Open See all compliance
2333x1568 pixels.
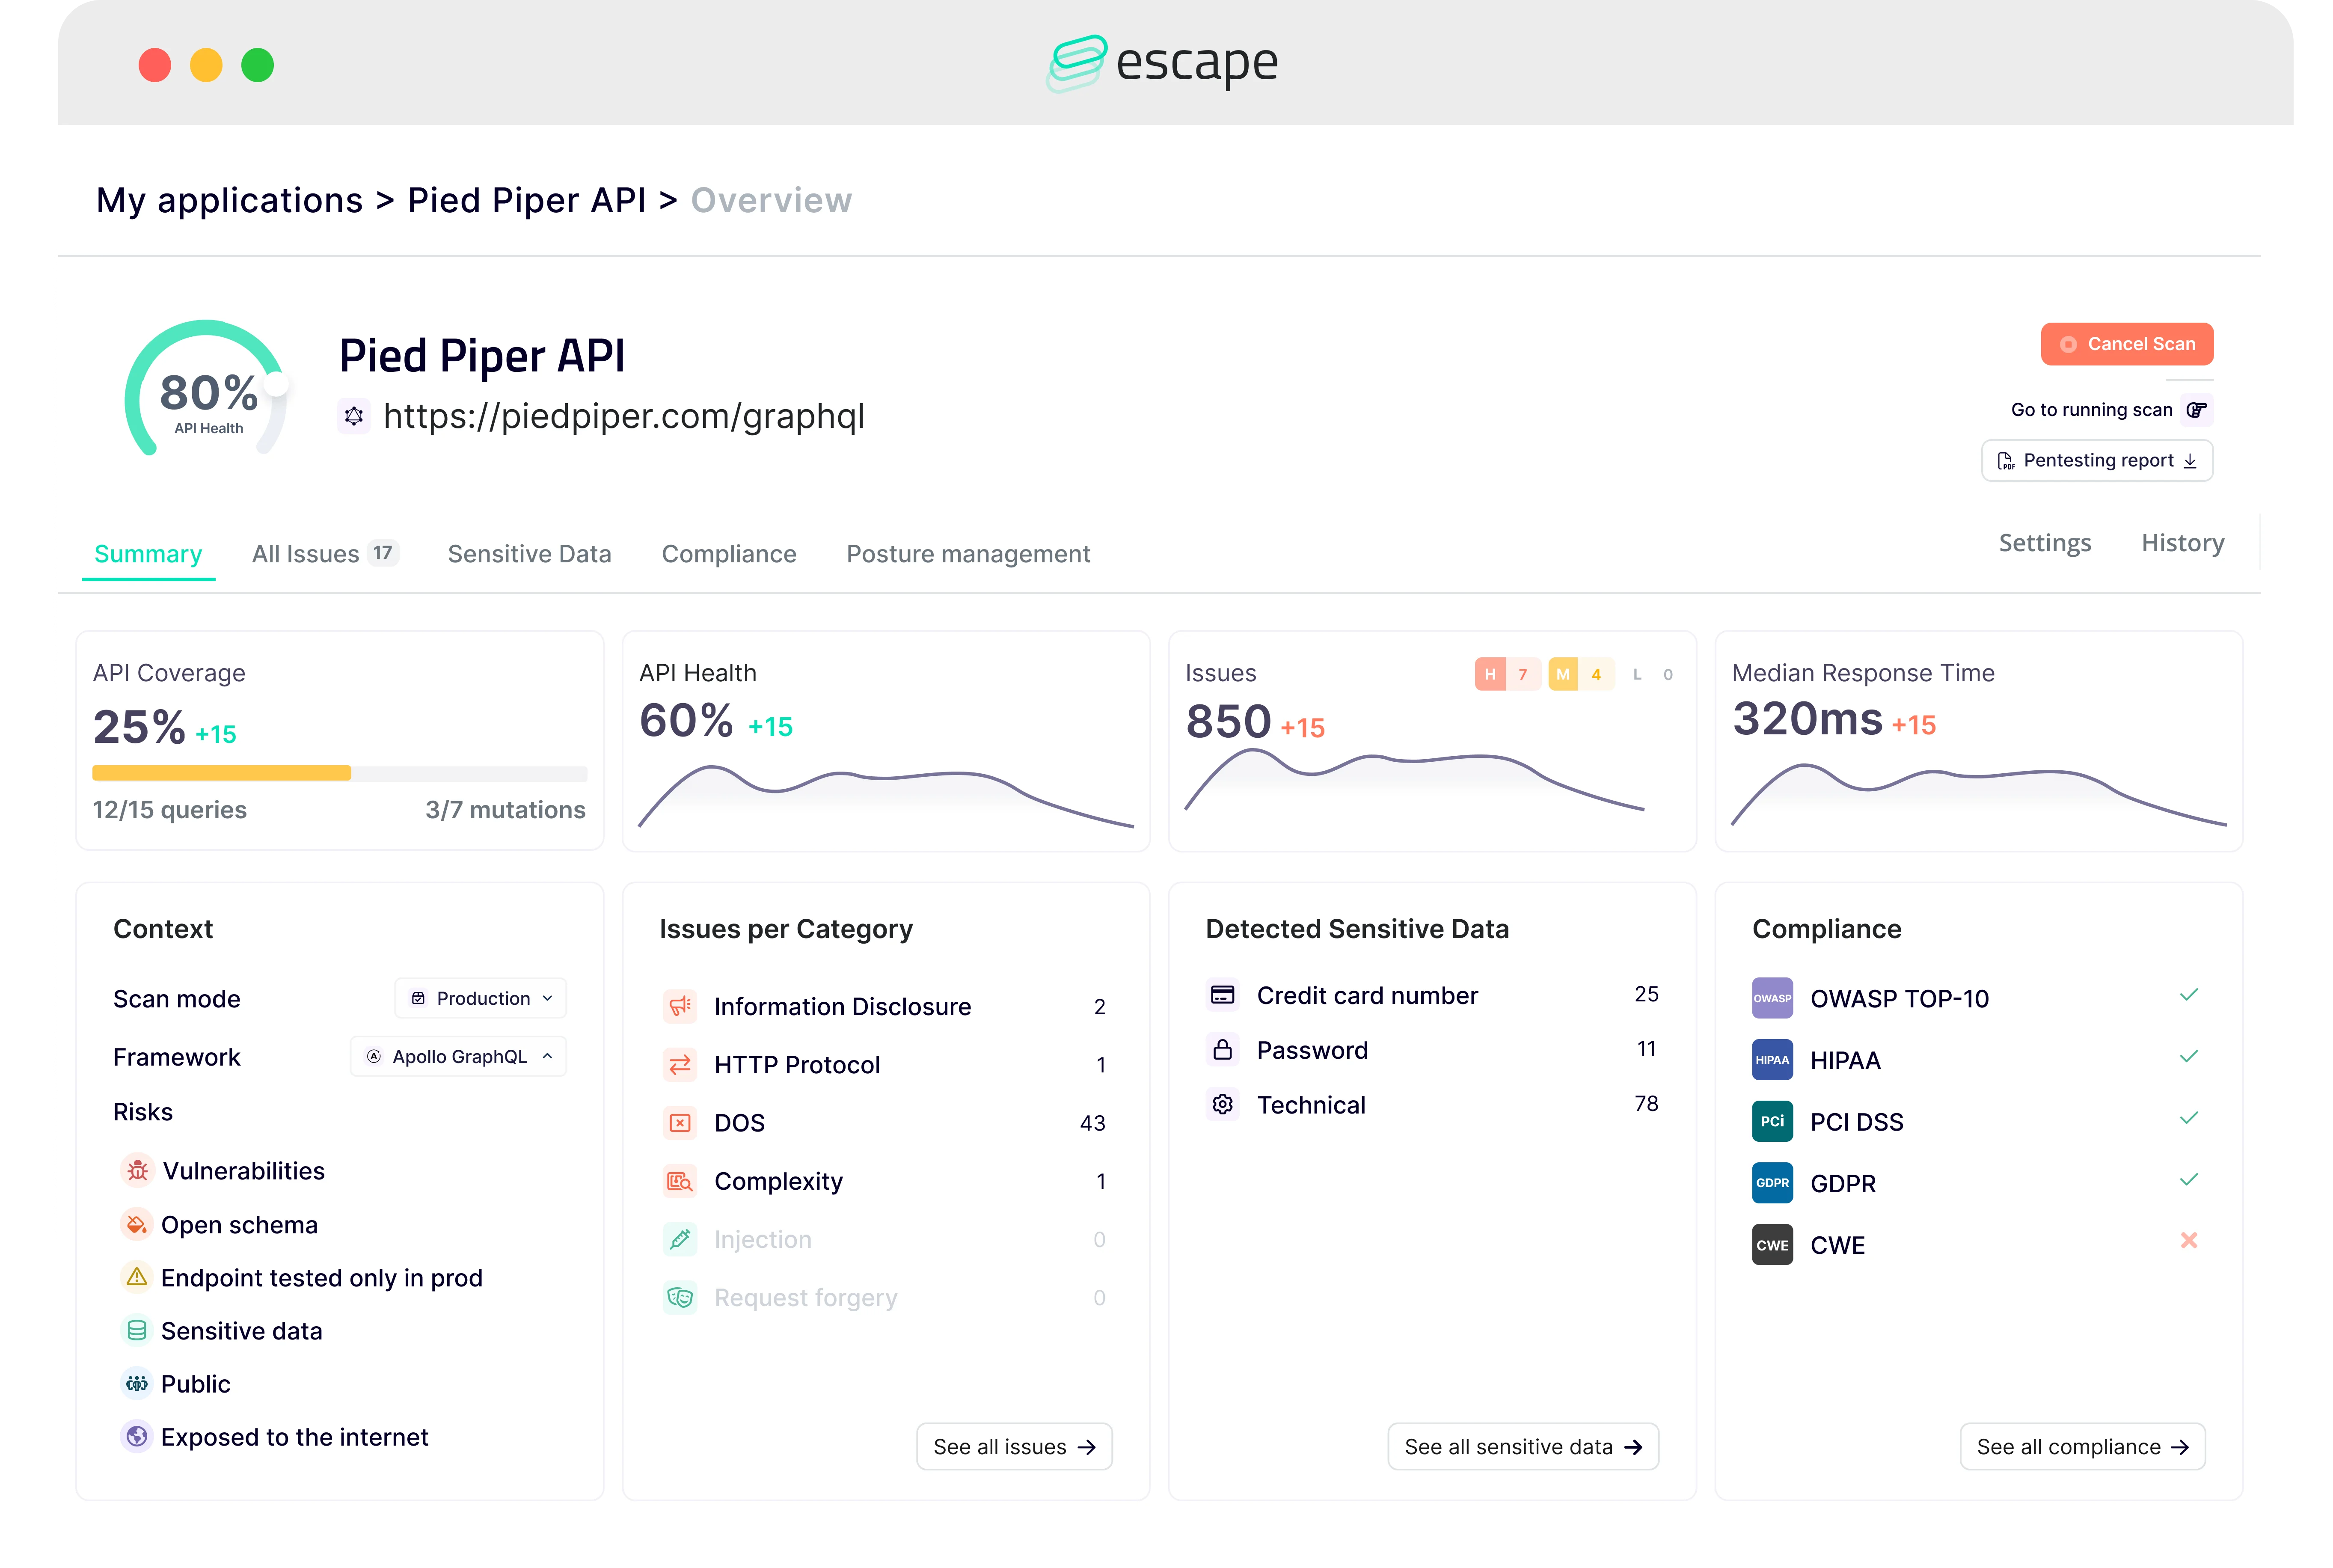[2083, 1446]
